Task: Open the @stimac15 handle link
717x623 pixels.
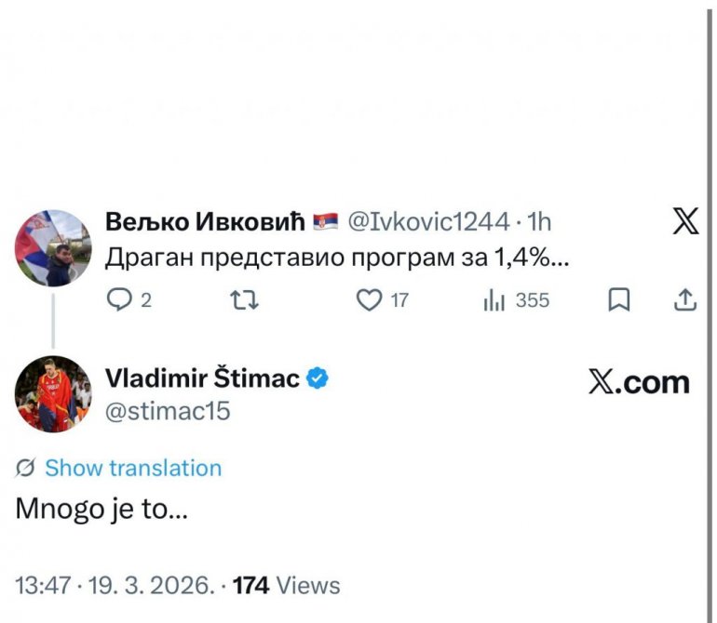Action: click(x=168, y=411)
